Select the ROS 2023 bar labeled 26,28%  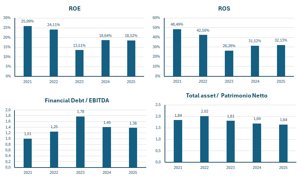(x=229, y=63)
